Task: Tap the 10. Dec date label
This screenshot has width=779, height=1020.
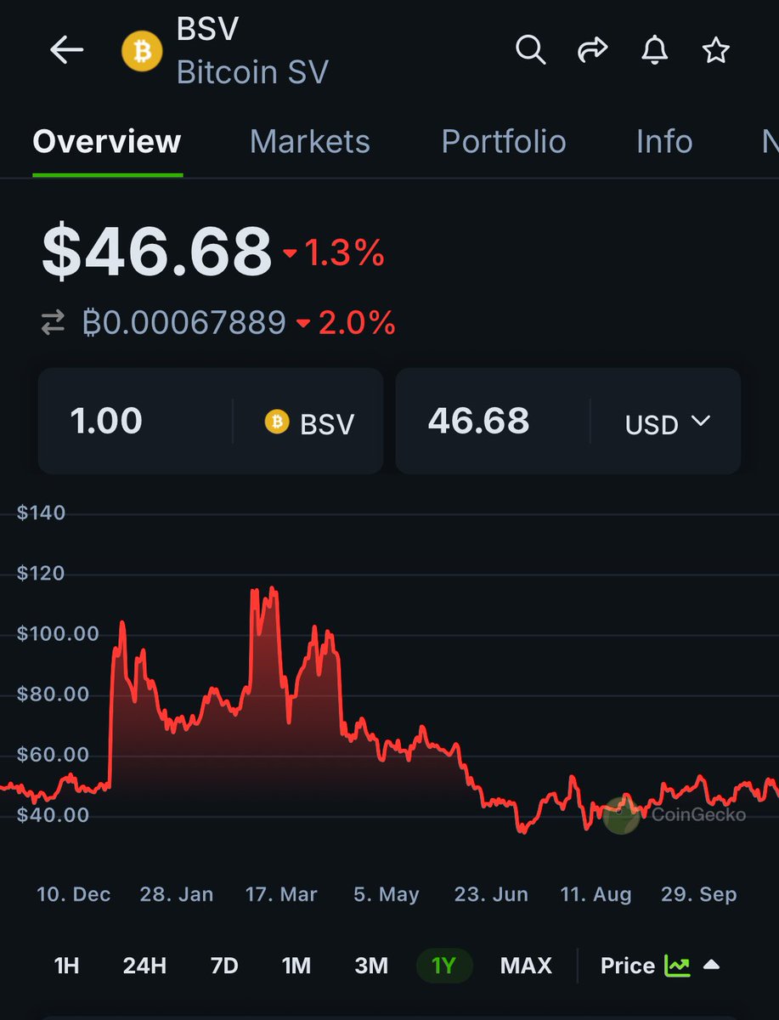Action: click(x=74, y=894)
